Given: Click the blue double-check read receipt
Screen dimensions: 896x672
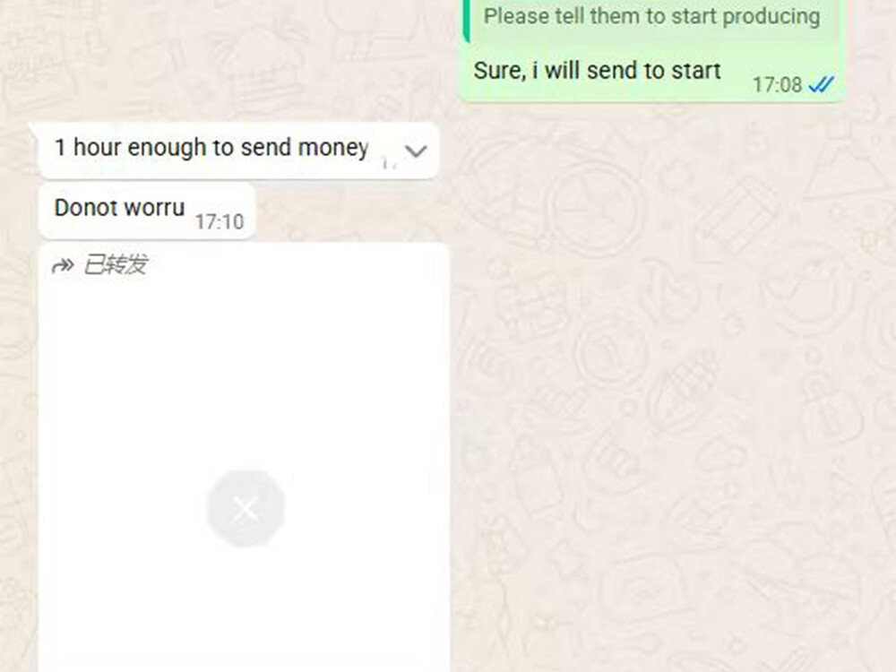Looking at the screenshot, I should (821, 84).
